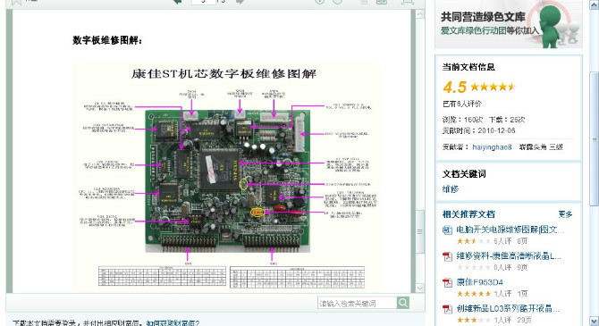Go to the previous page with the left arrow

[178, 2]
